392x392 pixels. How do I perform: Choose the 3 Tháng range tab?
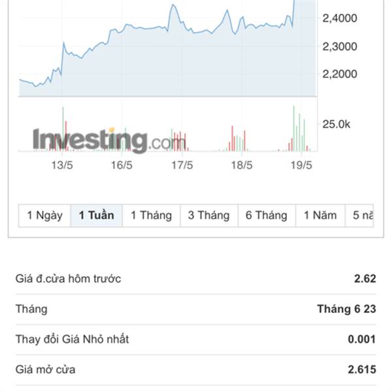[x=208, y=215]
